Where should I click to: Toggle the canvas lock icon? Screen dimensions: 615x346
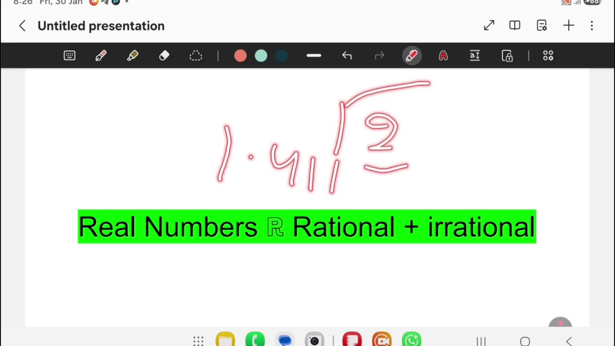(507, 56)
